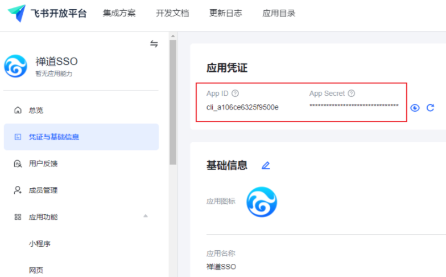This screenshot has width=446, height=277.
Task: Click the 应用名称 value 禅道SSO
Action: pyautogui.click(x=221, y=267)
